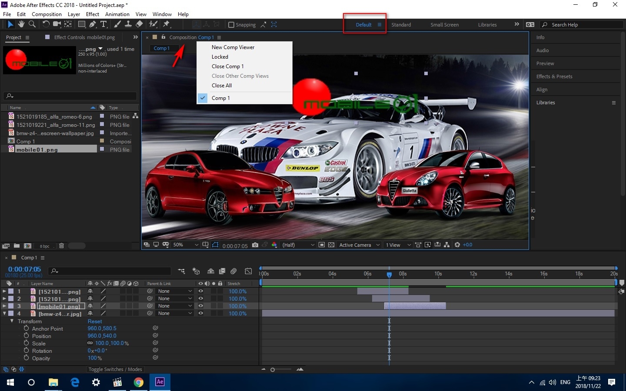Choose Close All menu entry
626x391 pixels.
[x=221, y=86]
